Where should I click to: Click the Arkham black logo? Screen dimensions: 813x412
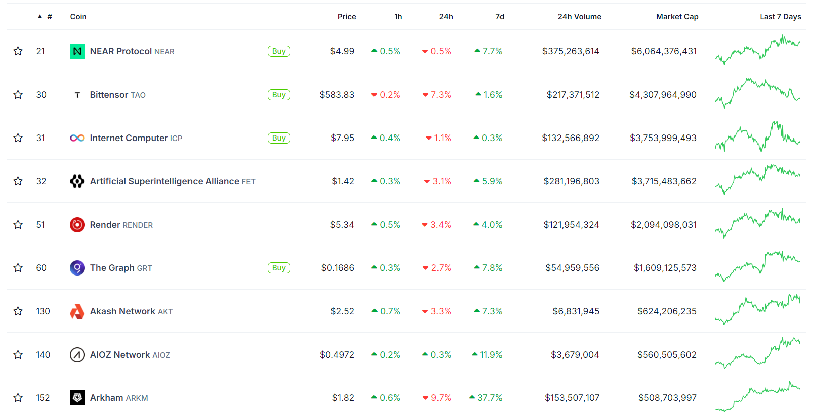[77, 398]
